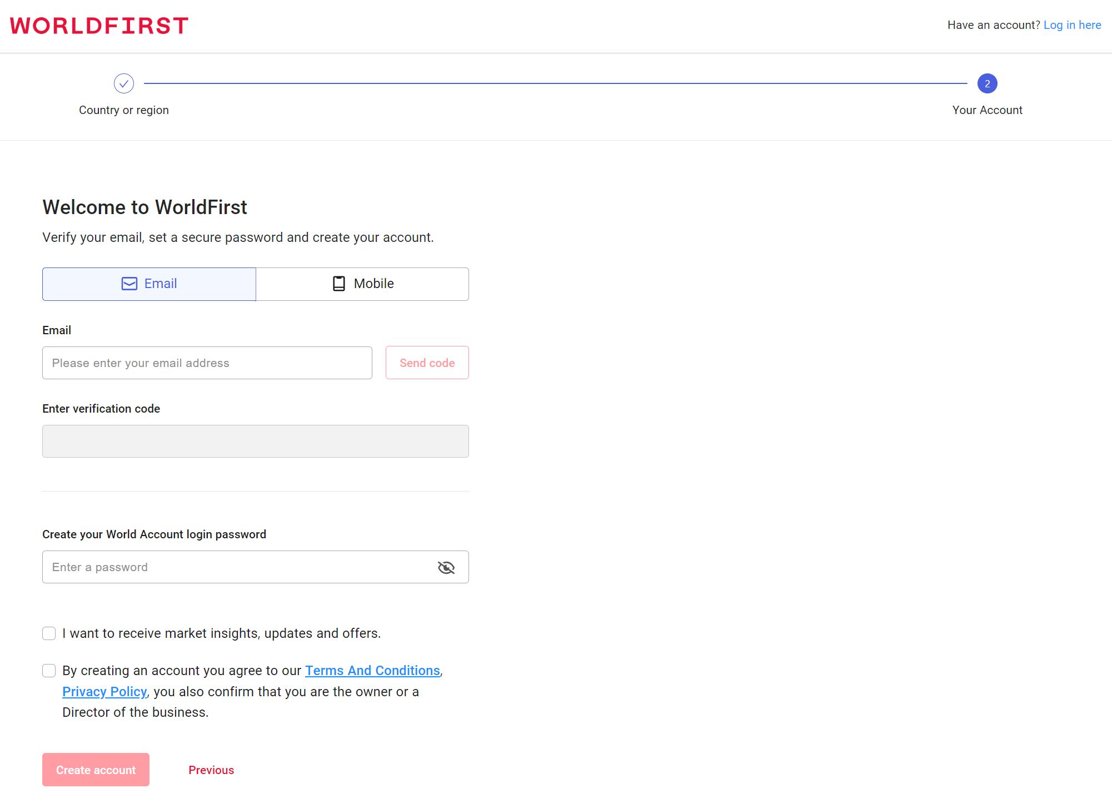Click the step 2 circle indicator
The width and height of the screenshot is (1112, 803).
click(x=987, y=83)
